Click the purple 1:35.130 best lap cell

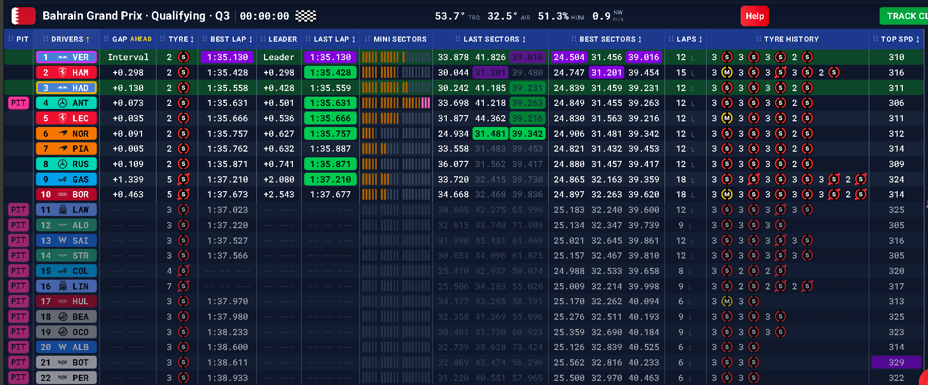click(x=227, y=57)
